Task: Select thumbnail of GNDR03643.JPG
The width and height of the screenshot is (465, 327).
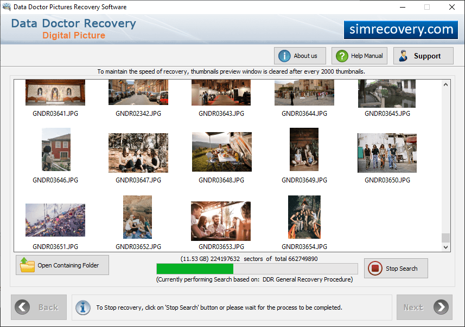Action: coord(221,93)
